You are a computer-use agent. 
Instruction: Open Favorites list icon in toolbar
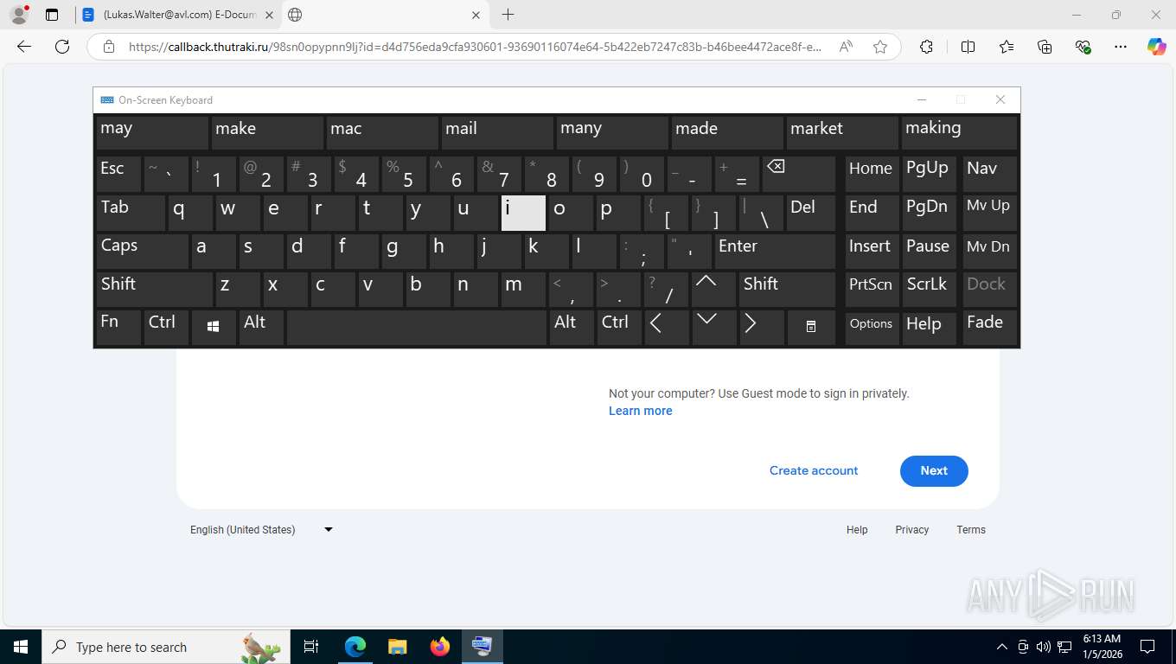click(1007, 47)
